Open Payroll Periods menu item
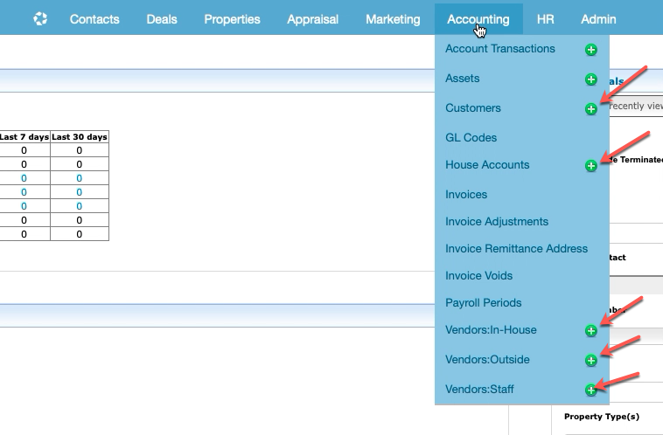Image resolution: width=663 pixels, height=435 pixels. pyautogui.click(x=483, y=302)
